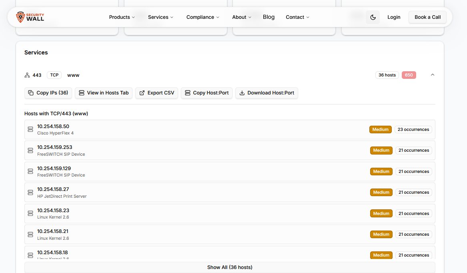Expand the Services navigation dropdown
The width and height of the screenshot is (467, 273).
[x=160, y=17]
